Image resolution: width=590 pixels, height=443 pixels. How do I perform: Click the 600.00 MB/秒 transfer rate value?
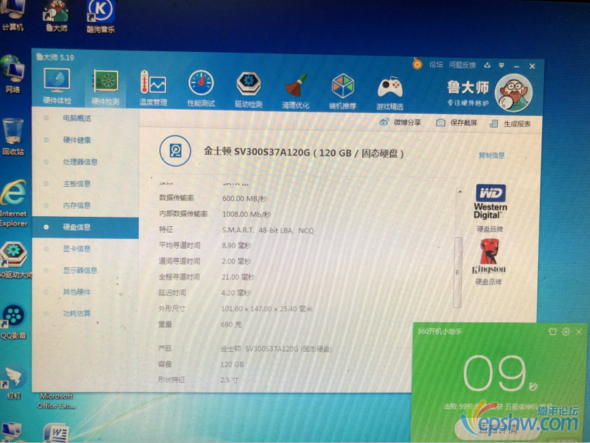pyautogui.click(x=244, y=198)
